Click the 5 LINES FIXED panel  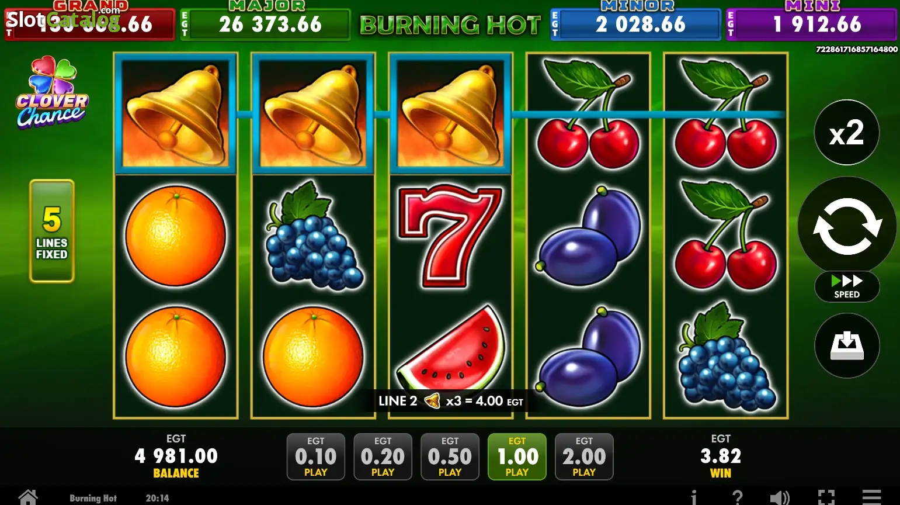[x=52, y=231]
